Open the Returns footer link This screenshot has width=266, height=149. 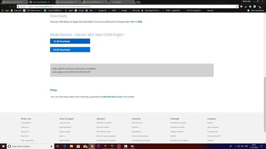[x=62, y=136]
